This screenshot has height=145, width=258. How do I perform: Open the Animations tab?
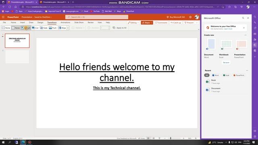point(65,23)
